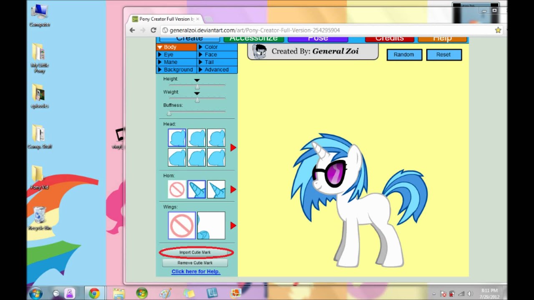Pick the last horn style thumbnail
This screenshot has width=534, height=300.
(216, 189)
